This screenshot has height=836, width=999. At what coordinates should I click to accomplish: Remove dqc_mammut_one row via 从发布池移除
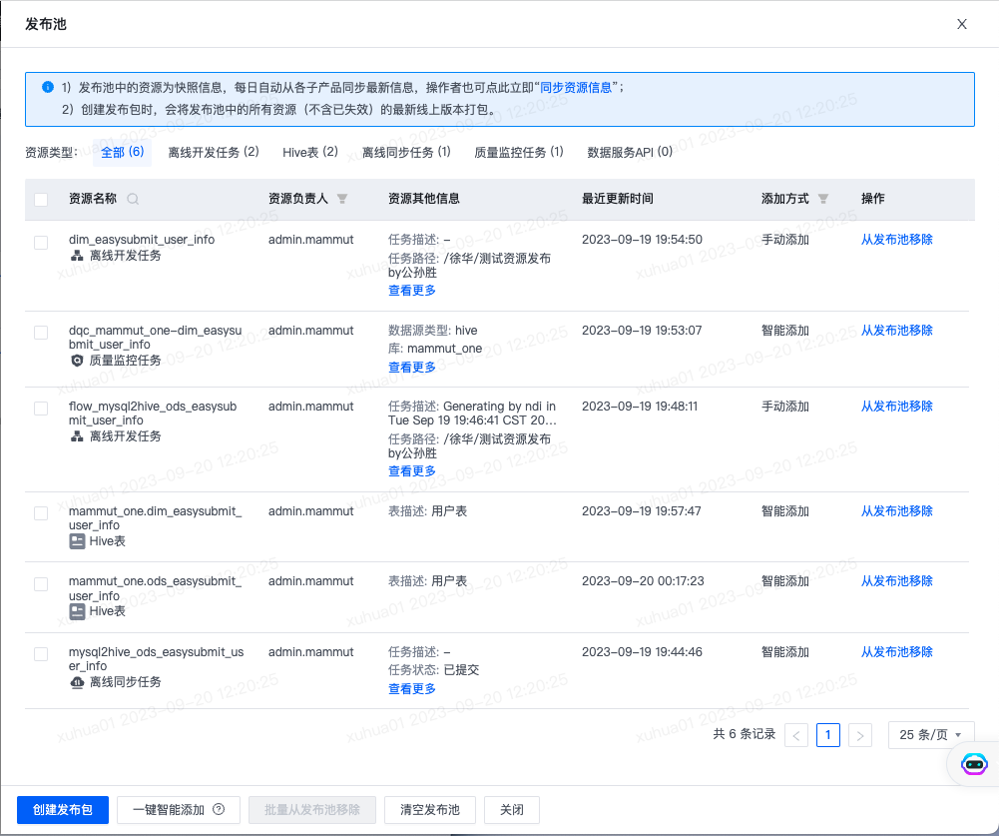[x=896, y=331]
